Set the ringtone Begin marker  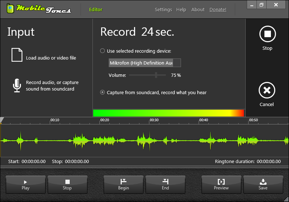click(123, 184)
